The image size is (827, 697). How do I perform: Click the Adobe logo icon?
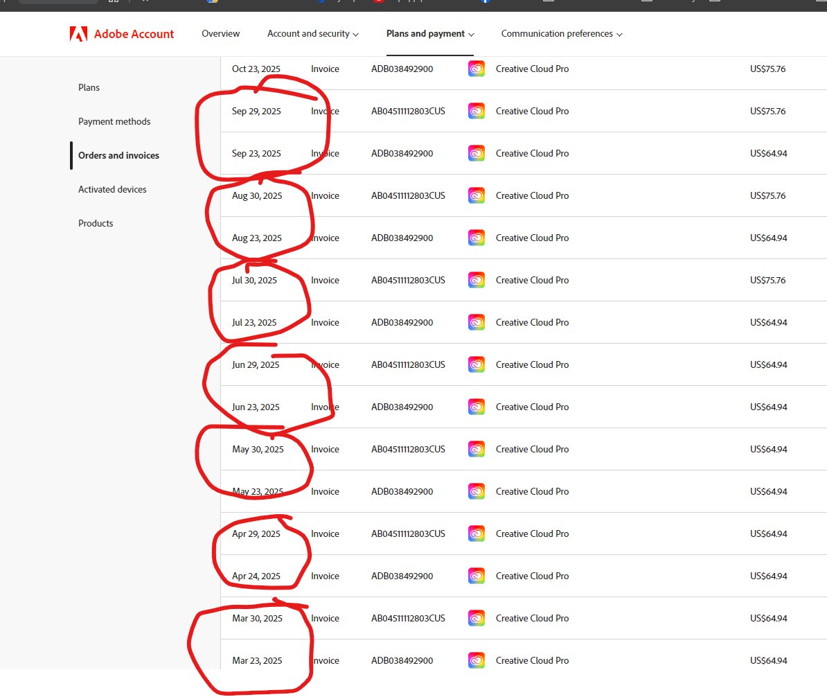point(78,34)
